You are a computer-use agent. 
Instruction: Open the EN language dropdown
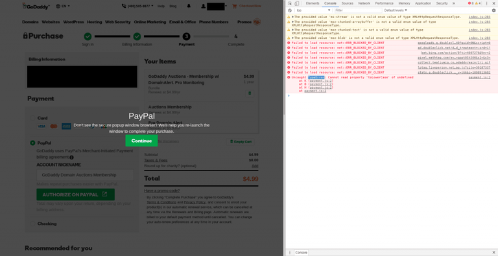click(63, 6)
